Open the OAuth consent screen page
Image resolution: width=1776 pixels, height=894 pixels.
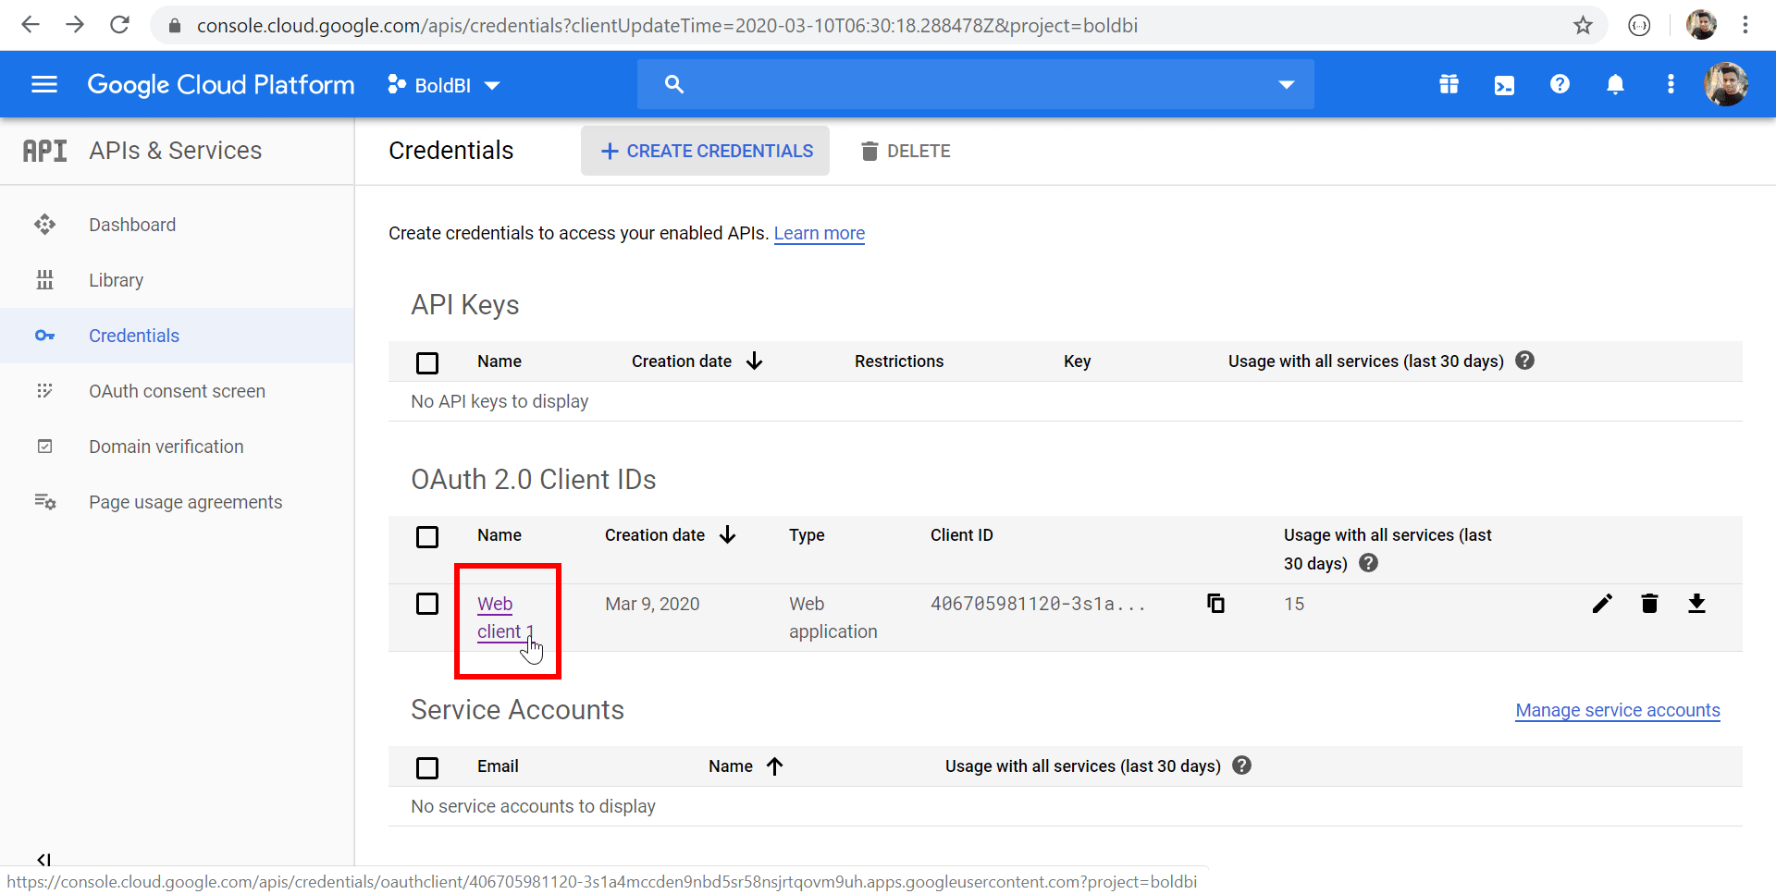(x=177, y=391)
